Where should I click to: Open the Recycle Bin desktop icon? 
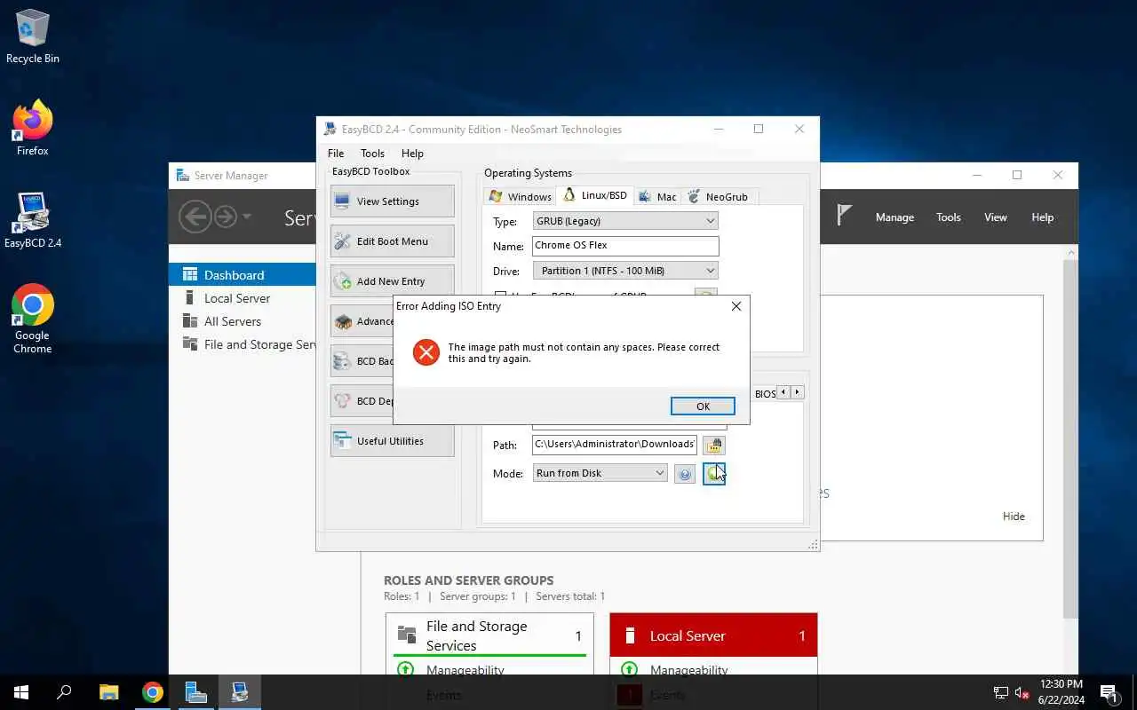(33, 37)
